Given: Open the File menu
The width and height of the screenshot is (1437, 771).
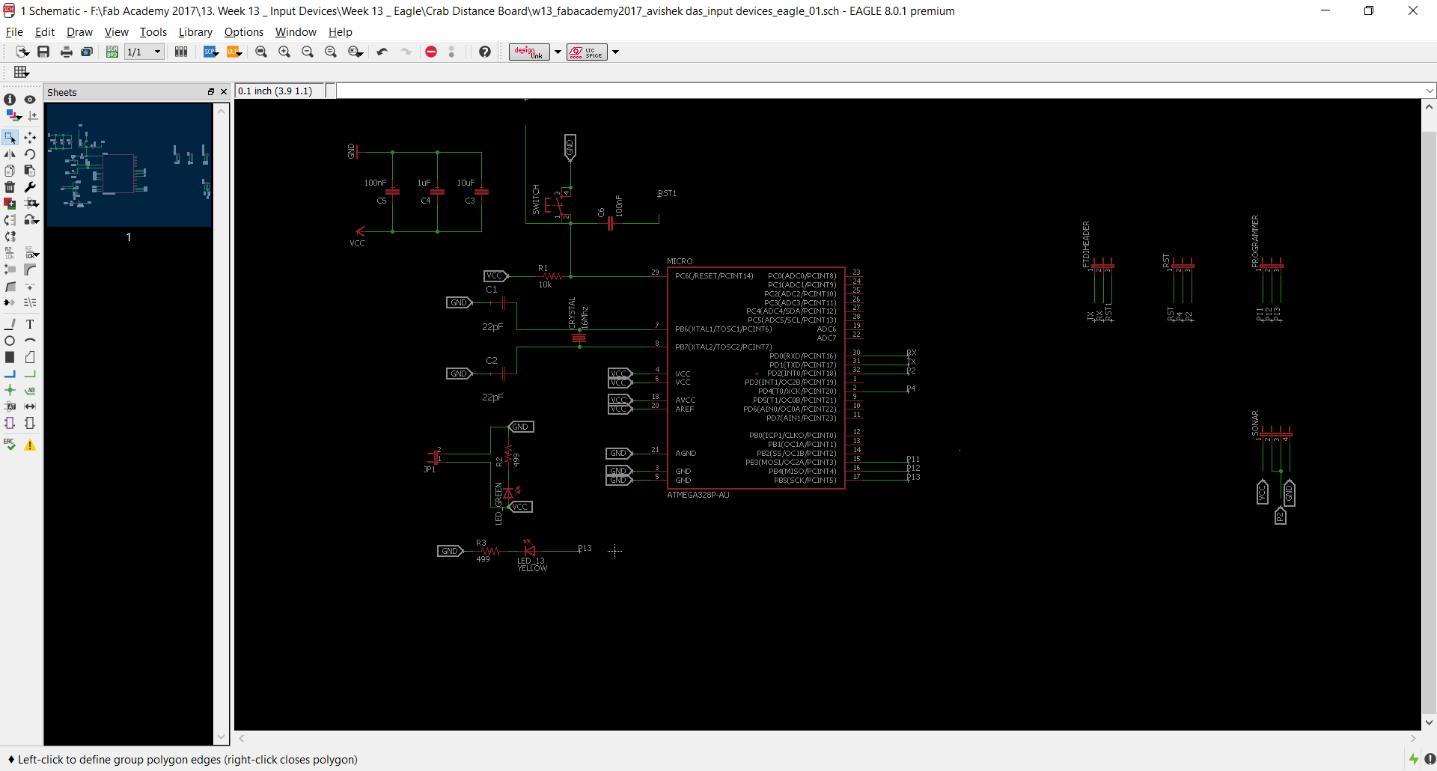Looking at the screenshot, I should (x=14, y=32).
